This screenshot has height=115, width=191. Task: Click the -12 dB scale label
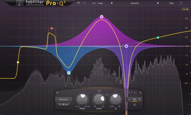(186, 83)
